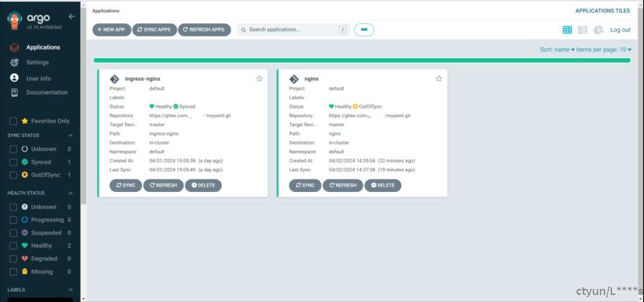Open User Info in the sidebar
The width and height of the screenshot is (644, 302).
[x=39, y=78]
